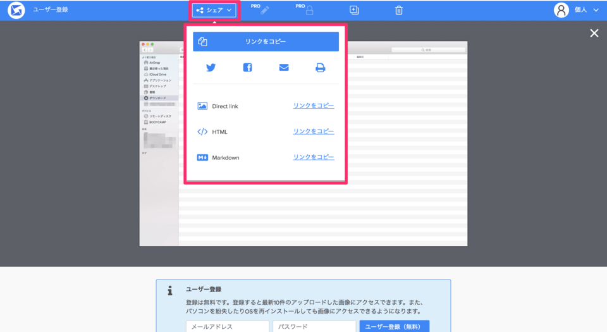Click the Gyazo logo icon
The width and height of the screenshot is (607, 332).
16,10
